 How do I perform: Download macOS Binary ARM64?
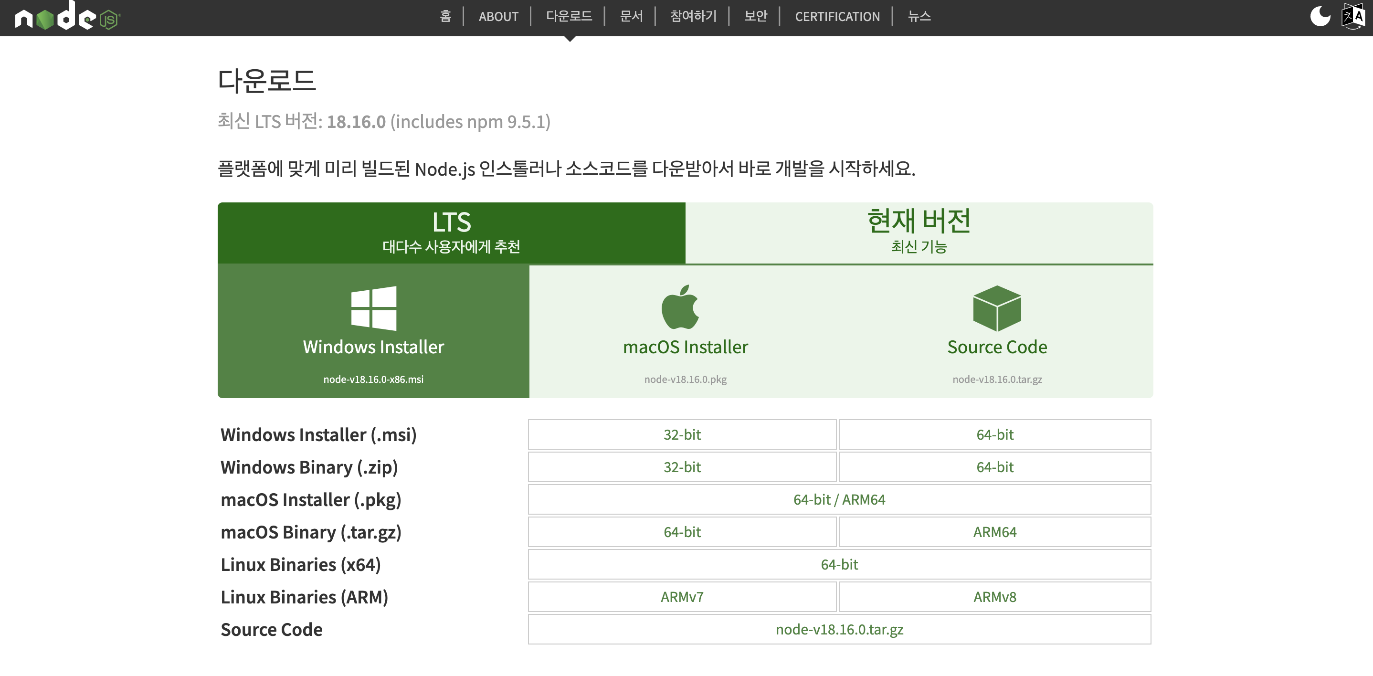pyautogui.click(x=994, y=532)
